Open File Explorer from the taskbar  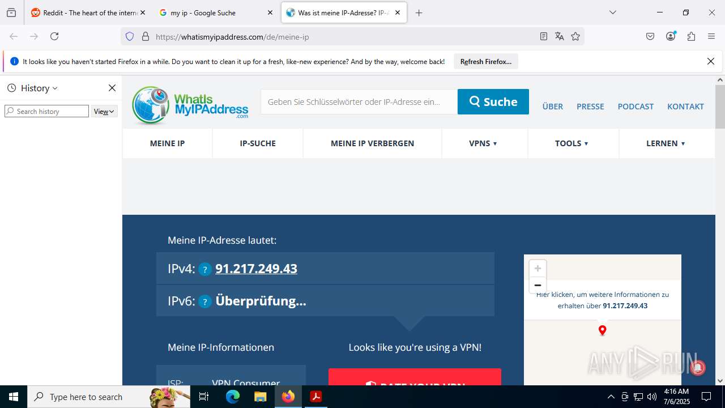point(260,397)
